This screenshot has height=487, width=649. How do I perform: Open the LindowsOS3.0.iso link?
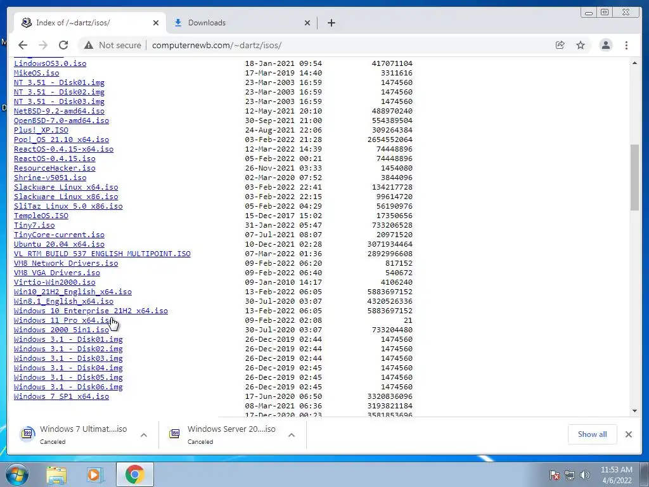[x=50, y=63]
